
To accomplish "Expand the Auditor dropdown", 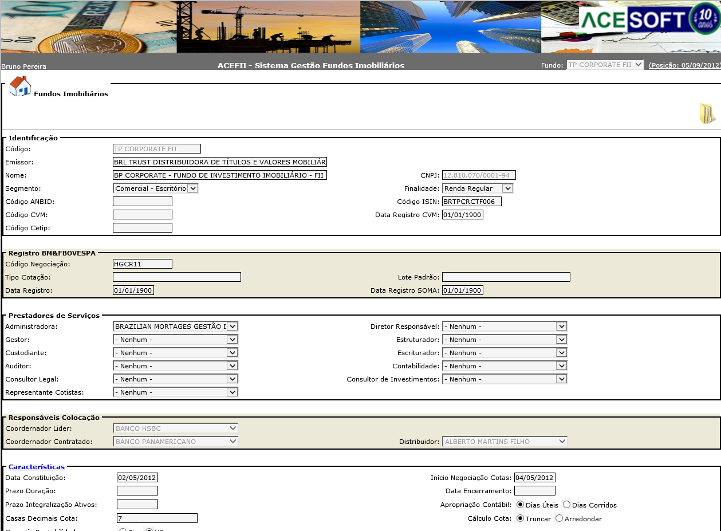I will coord(175,366).
